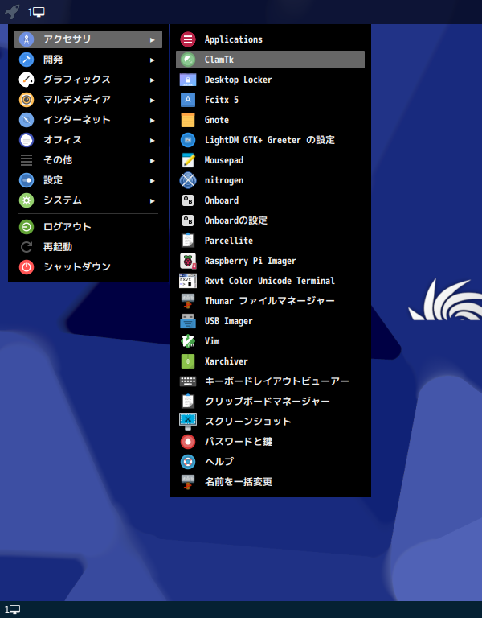This screenshot has height=618, width=482.
Task: Click the Thunar file manager icon
Action: [188, 301]
